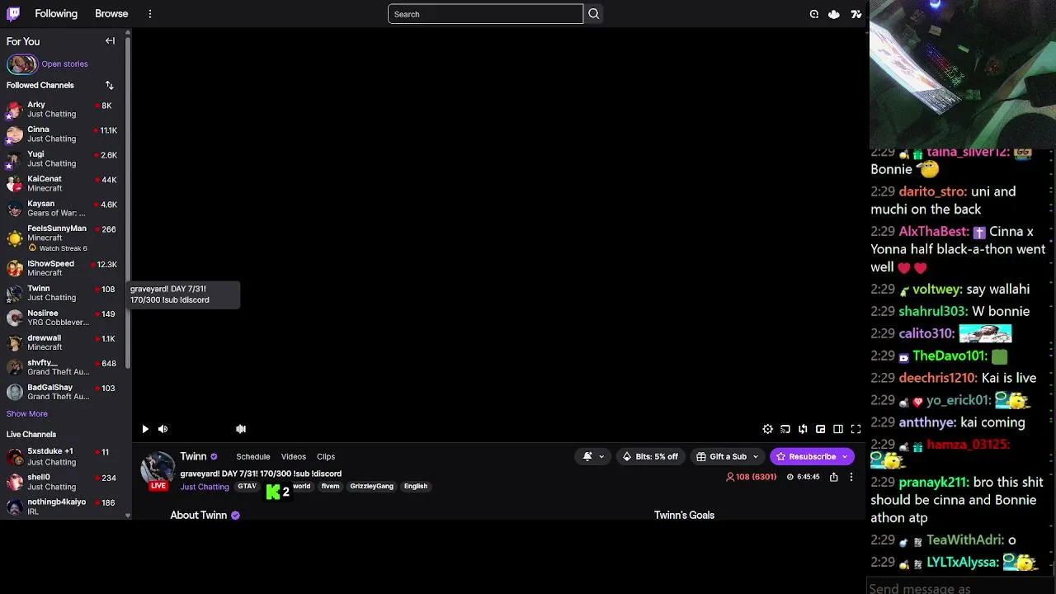Click the Resubscribe button
Image resolution: width=1056 pixels, height=594 pixels.
tap(805, 456)
